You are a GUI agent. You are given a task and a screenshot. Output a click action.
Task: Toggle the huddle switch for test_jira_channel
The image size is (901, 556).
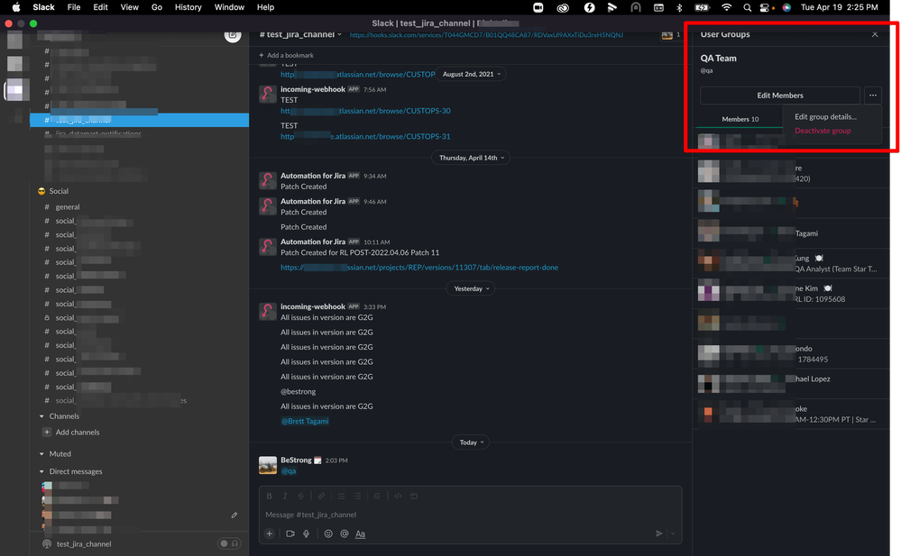pos(229,543)
